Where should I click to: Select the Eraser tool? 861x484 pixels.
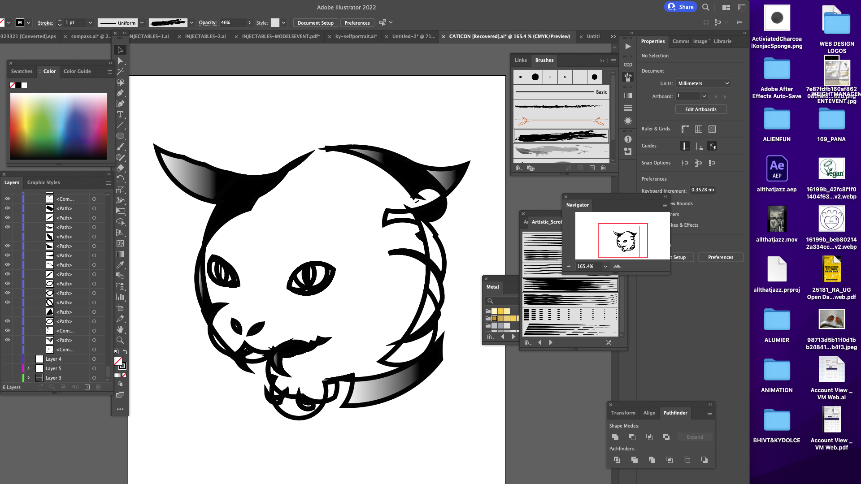pyautogui.click(x=120, y=168)
